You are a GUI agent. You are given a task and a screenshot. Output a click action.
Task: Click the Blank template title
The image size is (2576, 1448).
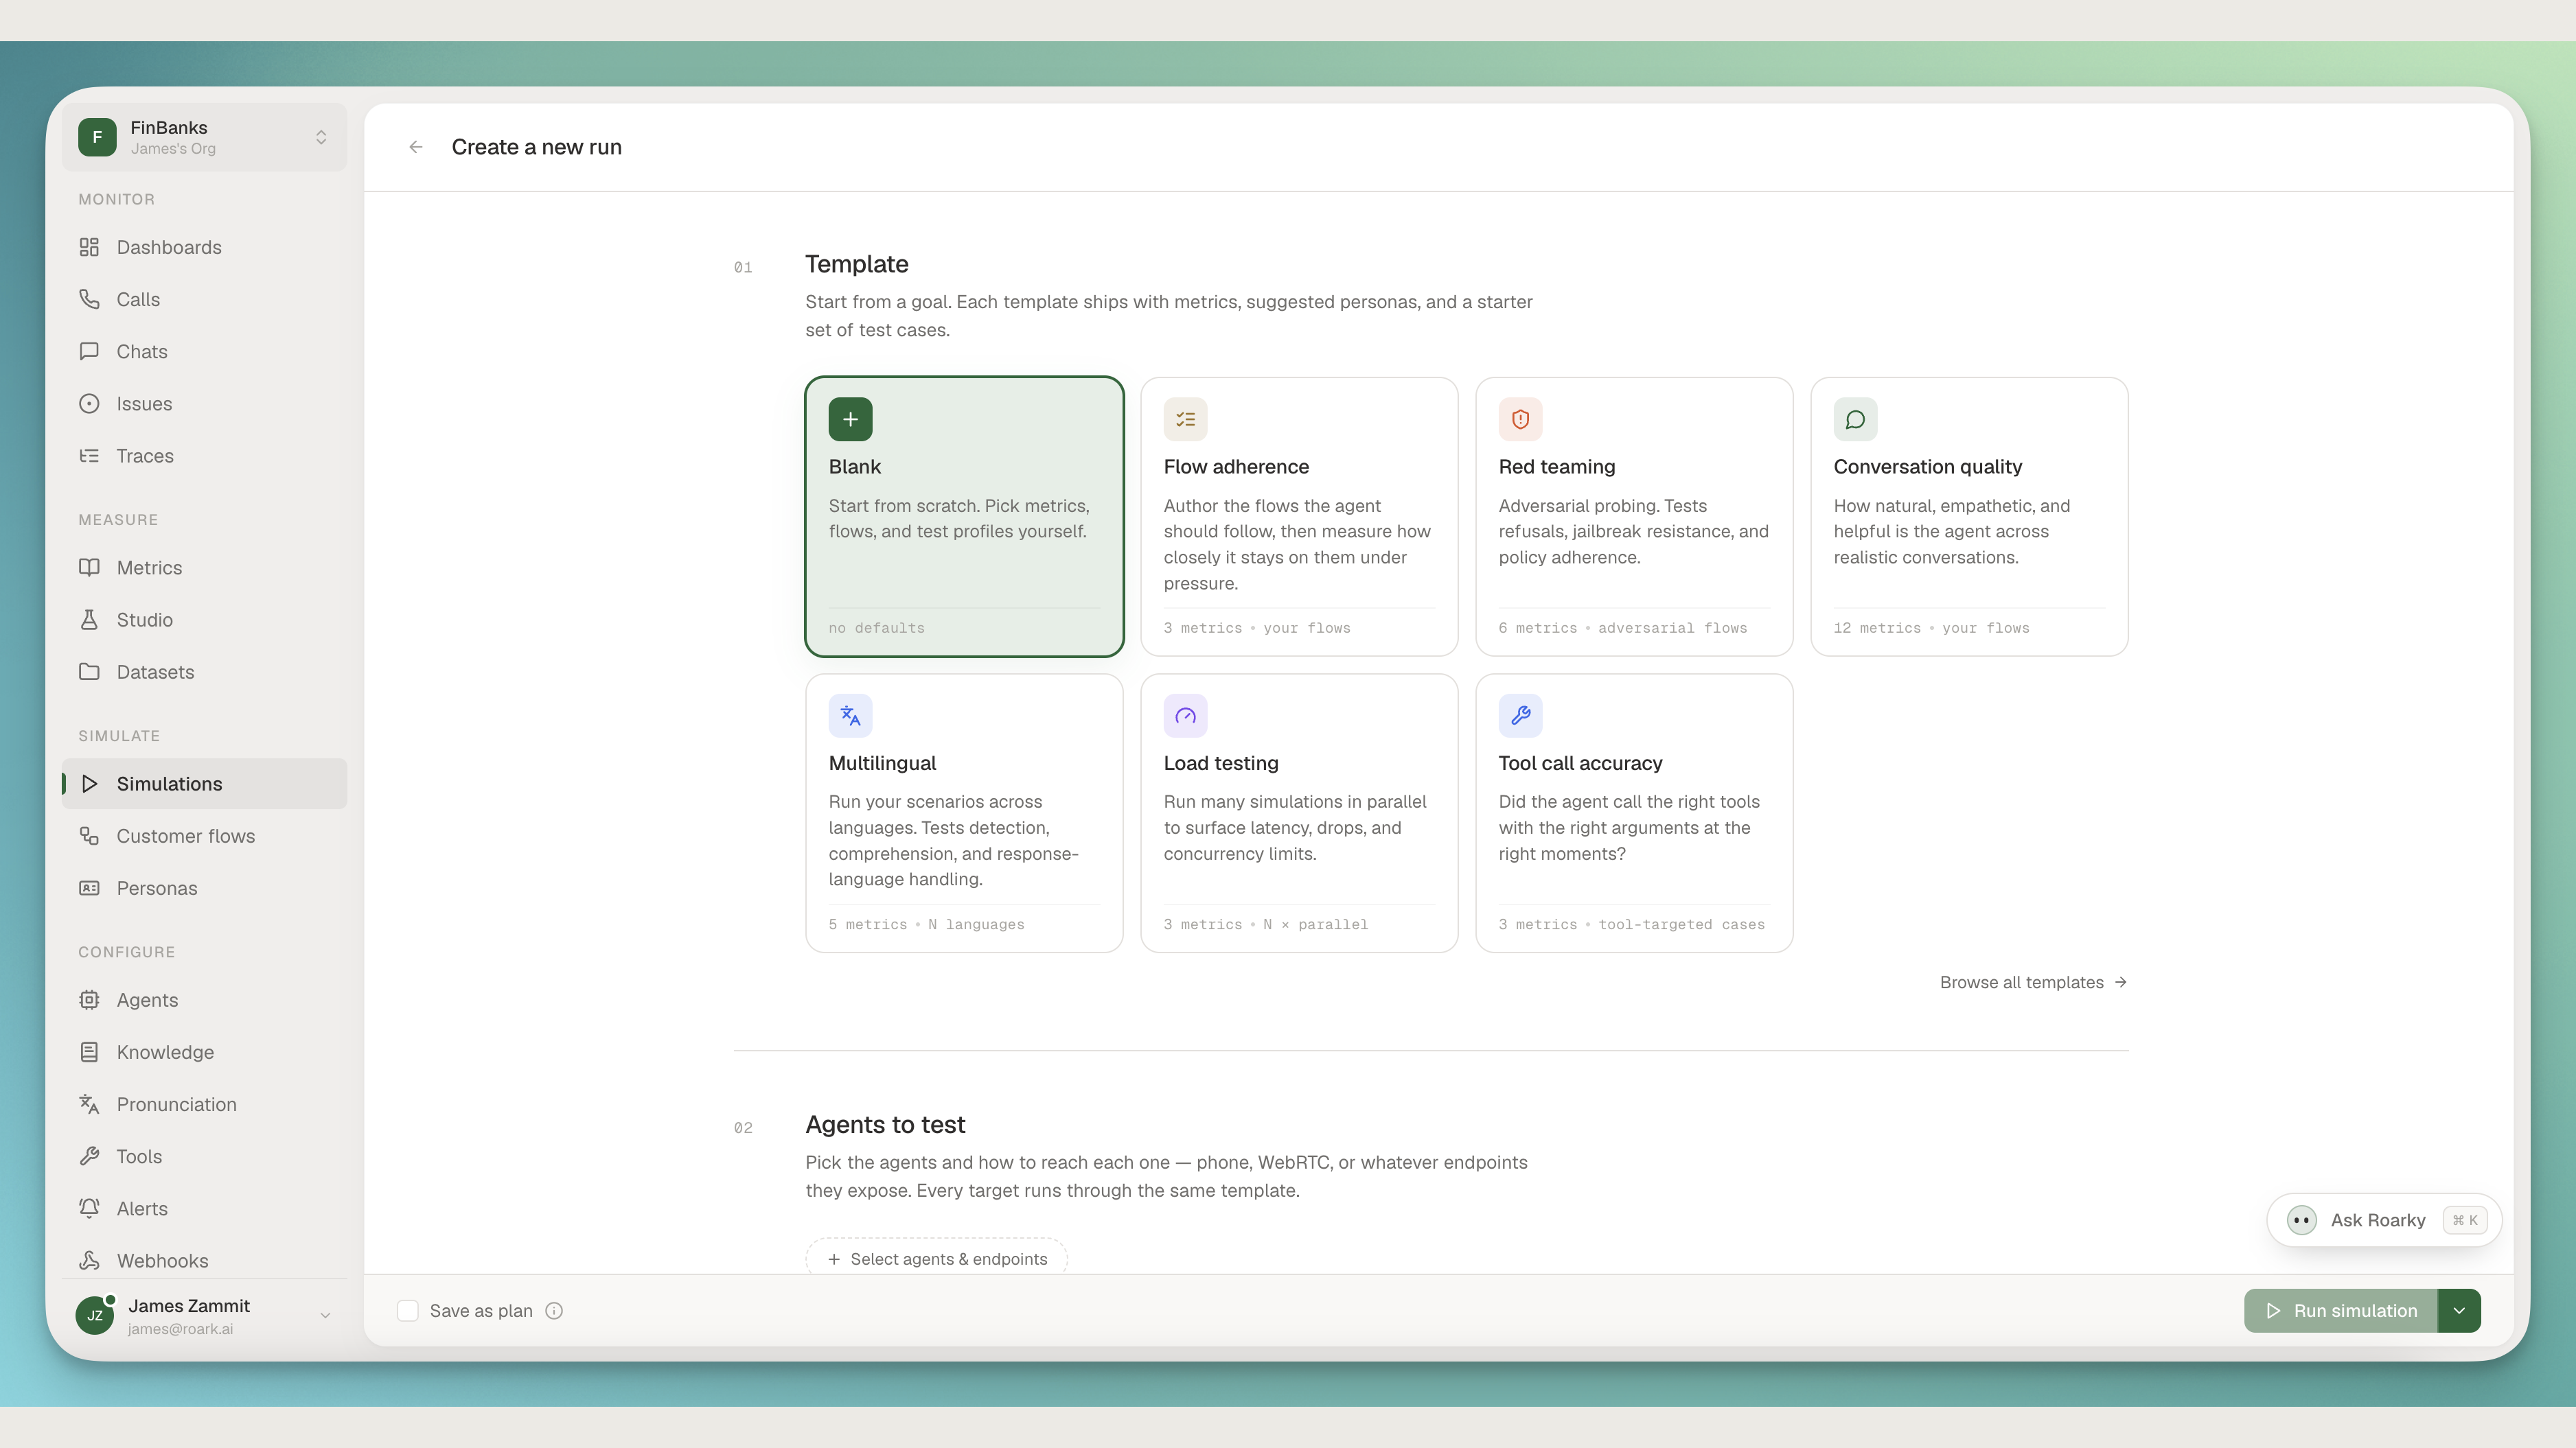pos(854,466)
